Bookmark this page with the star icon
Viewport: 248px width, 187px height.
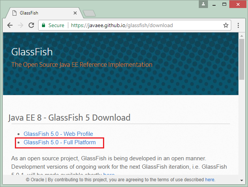pos(226,25)
